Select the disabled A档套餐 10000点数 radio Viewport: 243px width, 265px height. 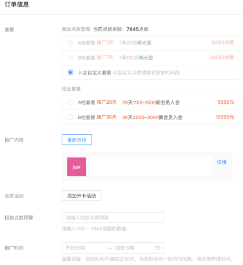(70, 43)
